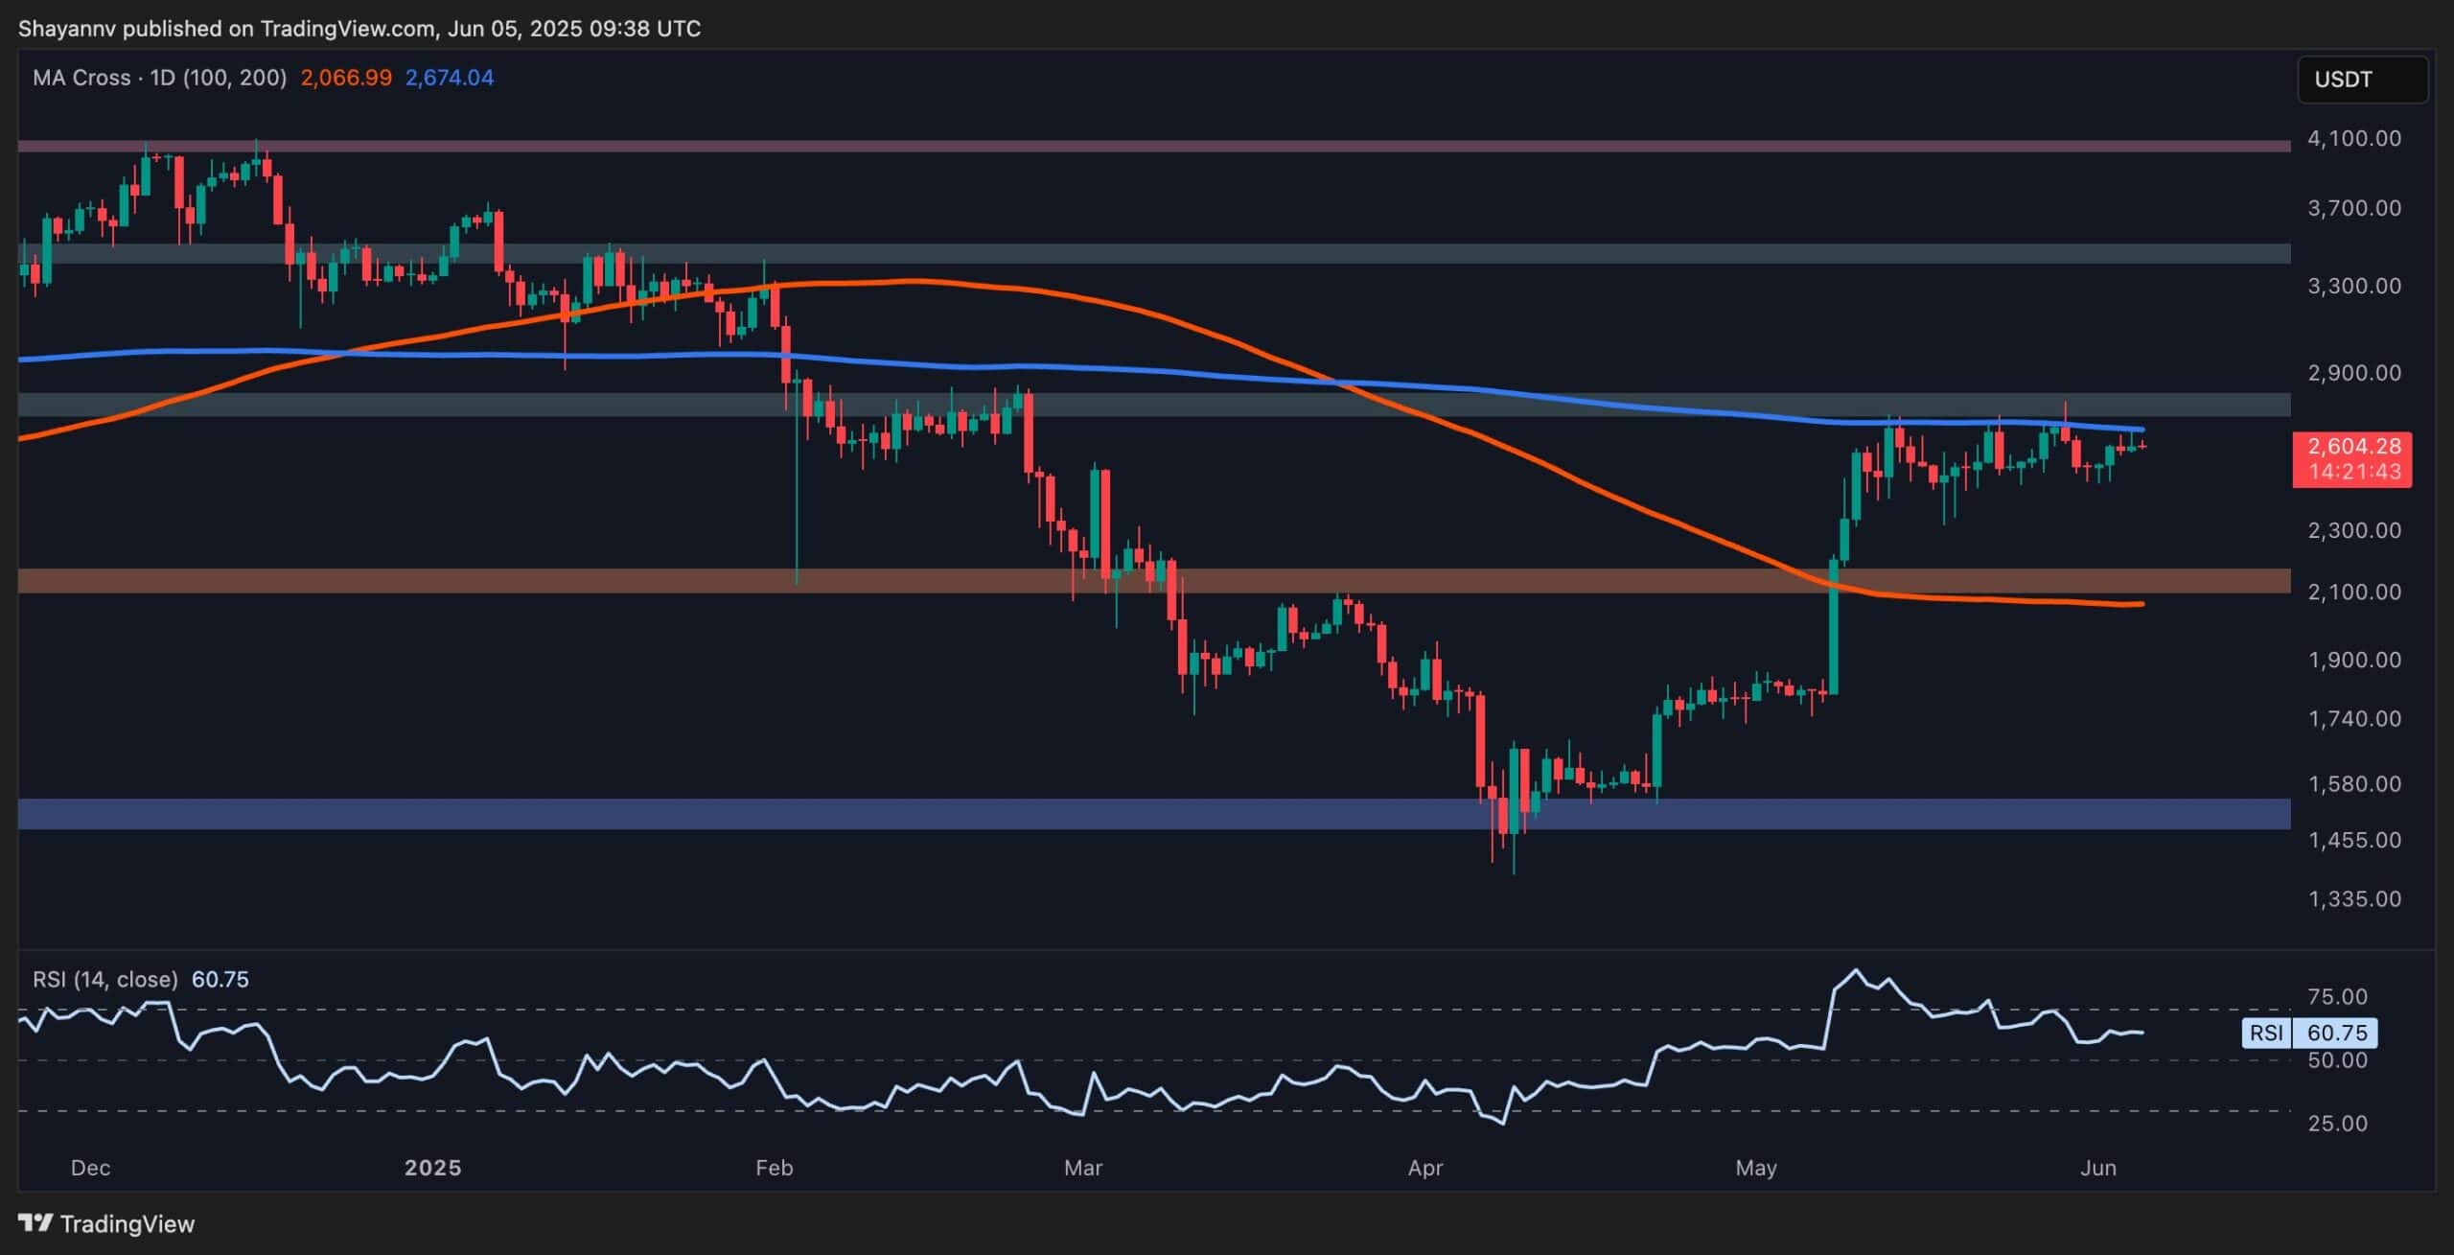This screenshot has height=1255, width=2454.
Task: Click the Shayannv publication link
Action: coord(67,28)
